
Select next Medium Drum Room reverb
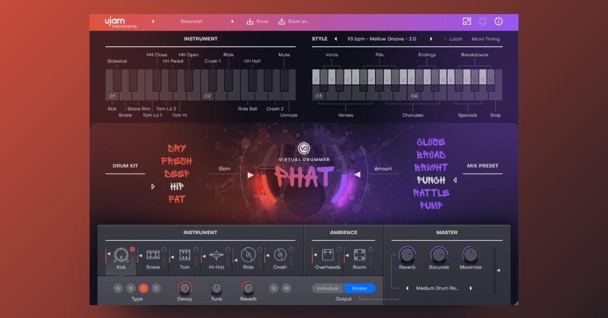tap(471, 288)
